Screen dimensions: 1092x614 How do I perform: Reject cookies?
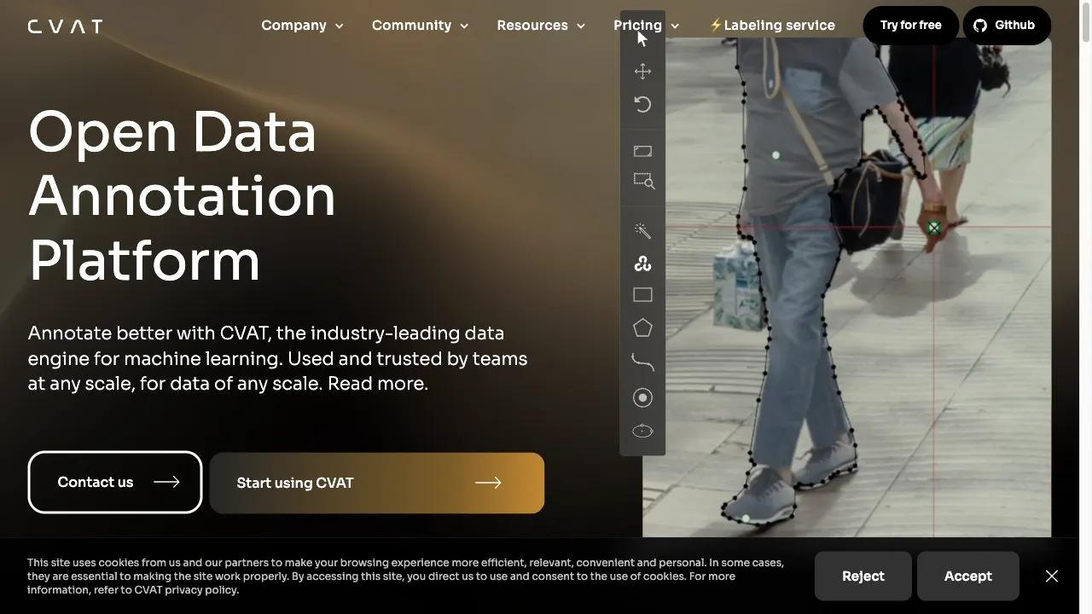point(863,576)
